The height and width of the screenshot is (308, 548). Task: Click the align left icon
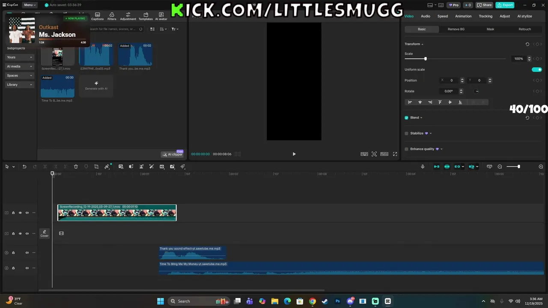tap(410, 102)
